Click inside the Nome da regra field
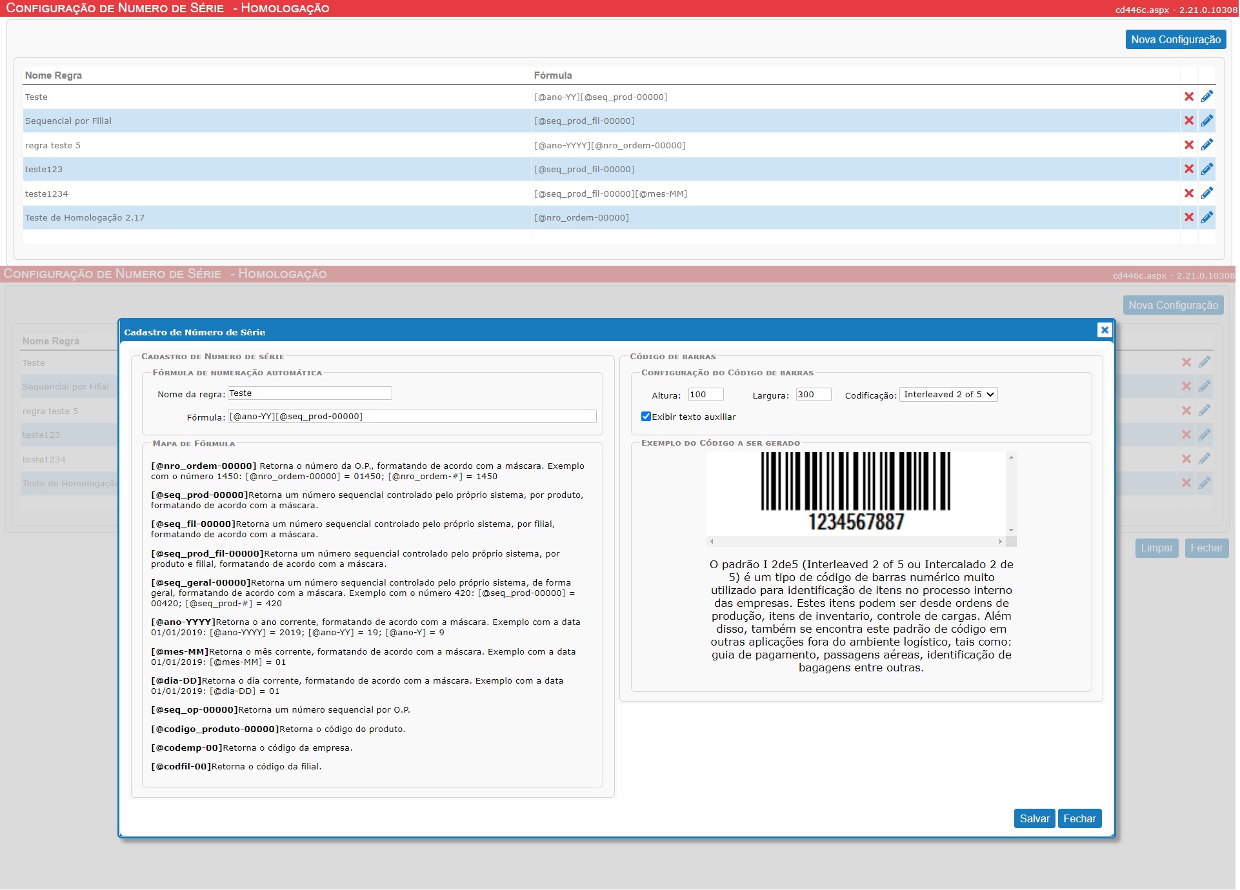Viewport: 1240px width, 890px height. point(310,393)
